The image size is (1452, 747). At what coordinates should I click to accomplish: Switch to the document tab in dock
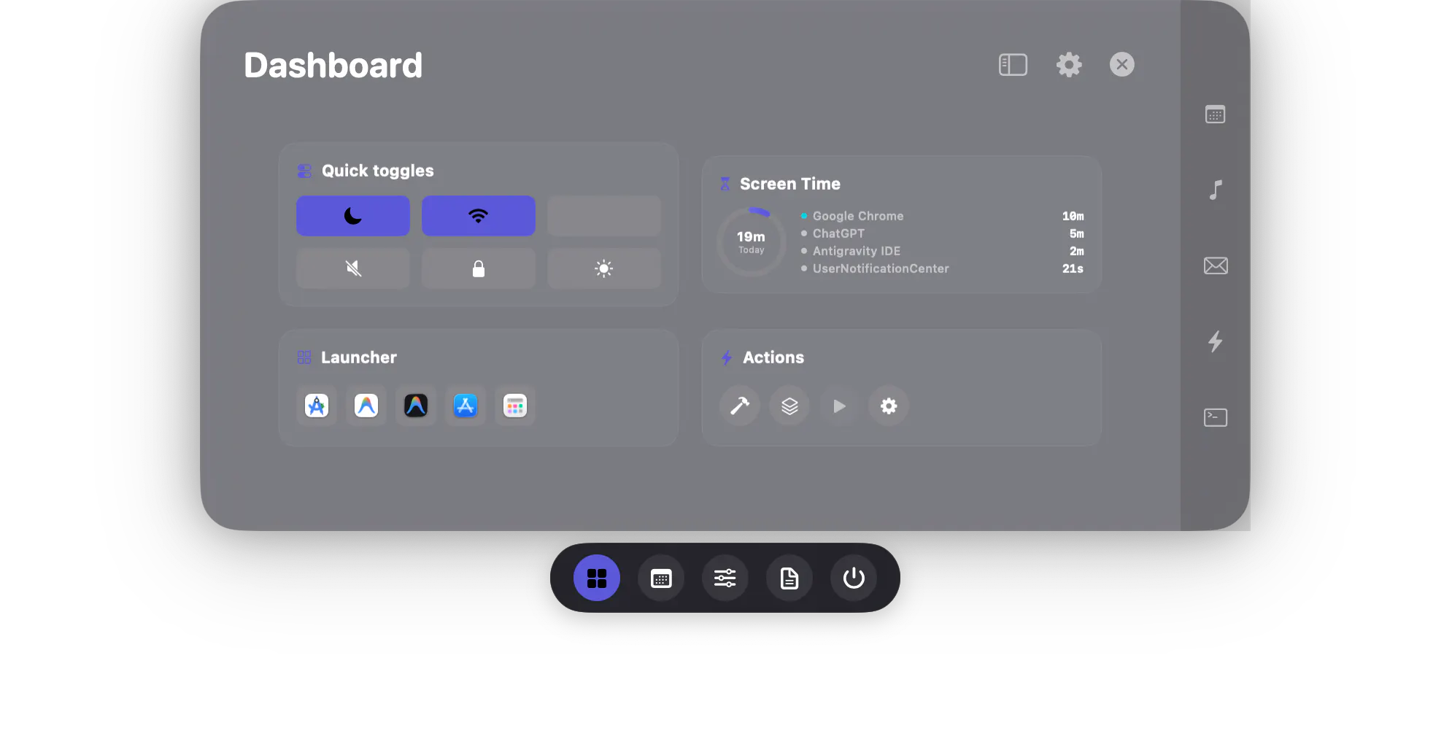coord(789,578)
